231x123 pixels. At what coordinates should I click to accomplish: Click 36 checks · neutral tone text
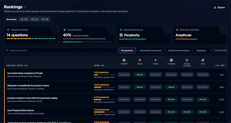104,90
